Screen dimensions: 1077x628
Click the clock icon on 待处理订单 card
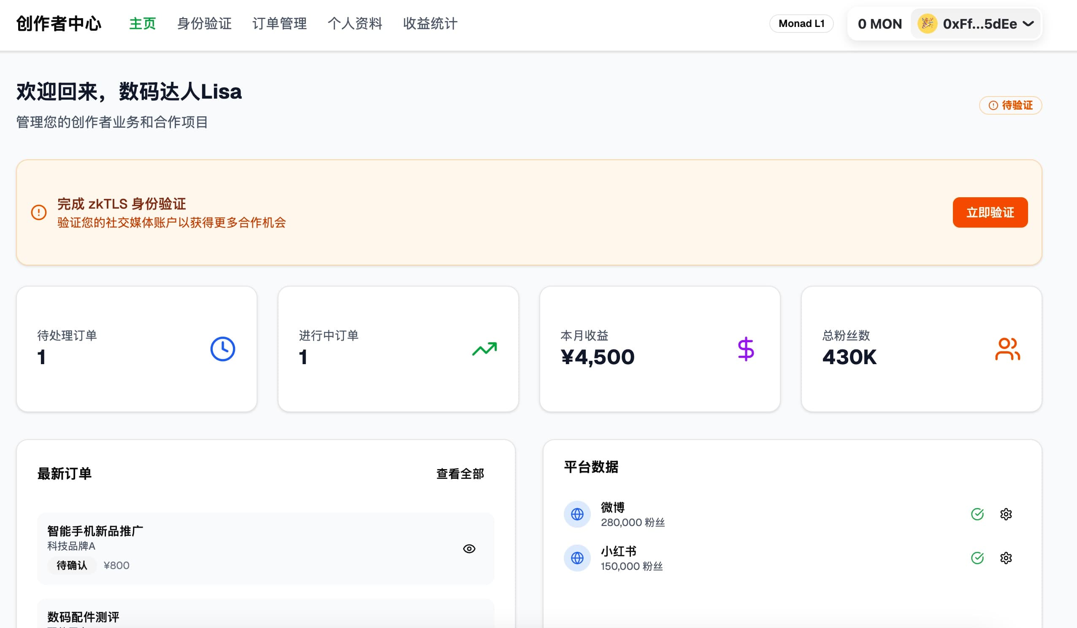222,349
